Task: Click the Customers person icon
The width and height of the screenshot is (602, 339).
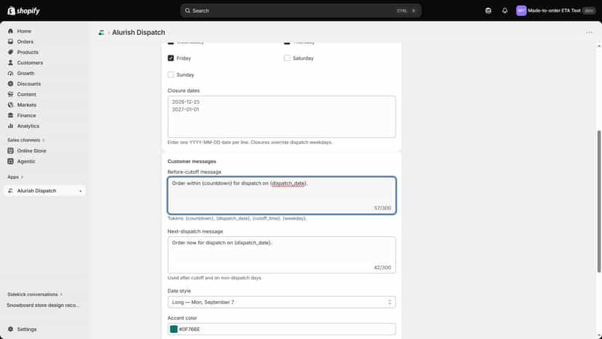Action: pyautogui.click(x=10, y=63)
